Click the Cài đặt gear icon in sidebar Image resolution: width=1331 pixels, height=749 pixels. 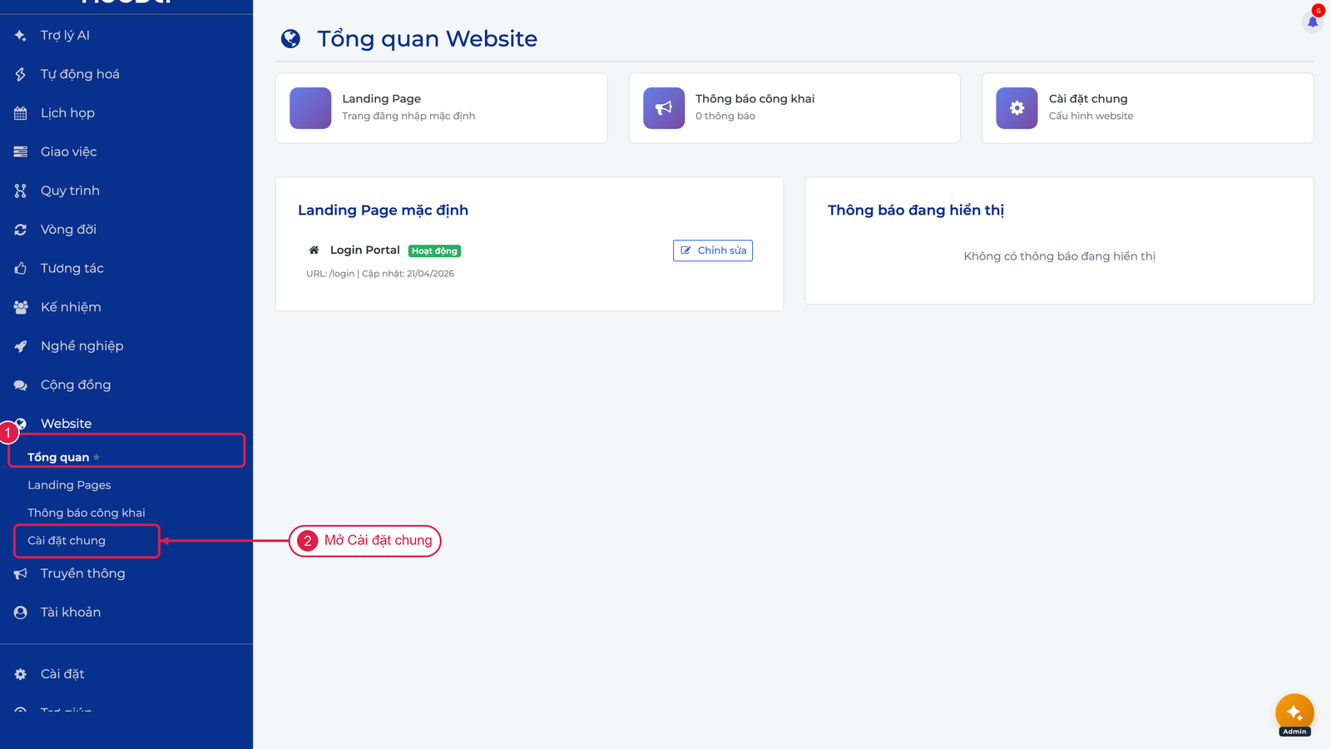click(x=21, y=674)
